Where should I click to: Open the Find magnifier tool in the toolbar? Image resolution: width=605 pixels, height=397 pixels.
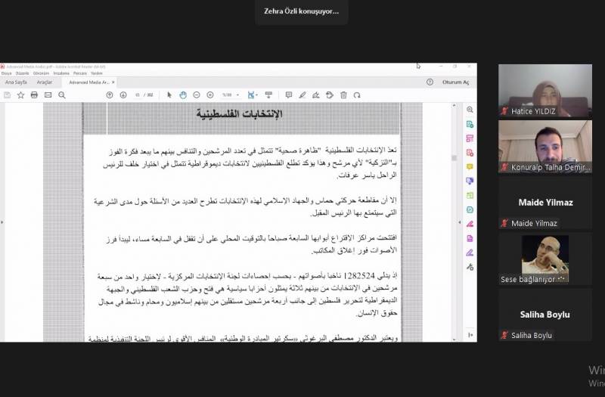[61, 95]
